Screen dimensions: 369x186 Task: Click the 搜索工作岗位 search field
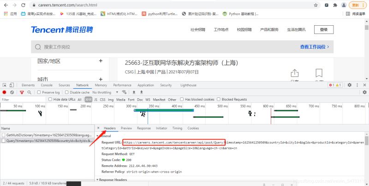(x=182, y=47)
